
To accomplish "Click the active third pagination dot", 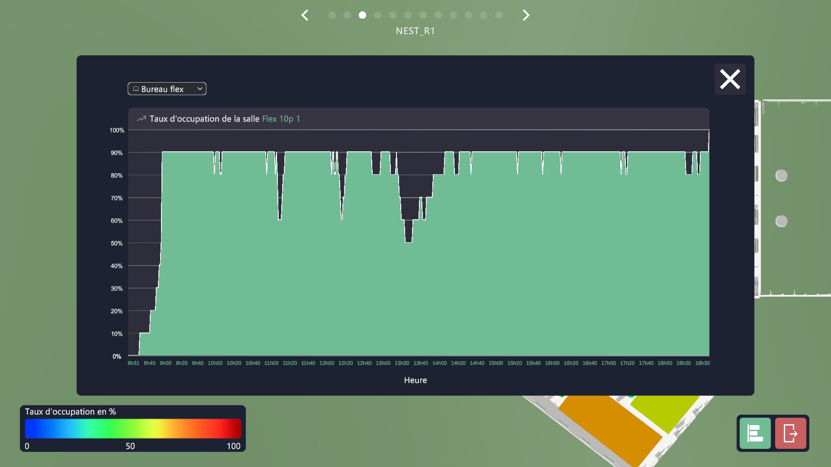I will [x=362, y=15].
